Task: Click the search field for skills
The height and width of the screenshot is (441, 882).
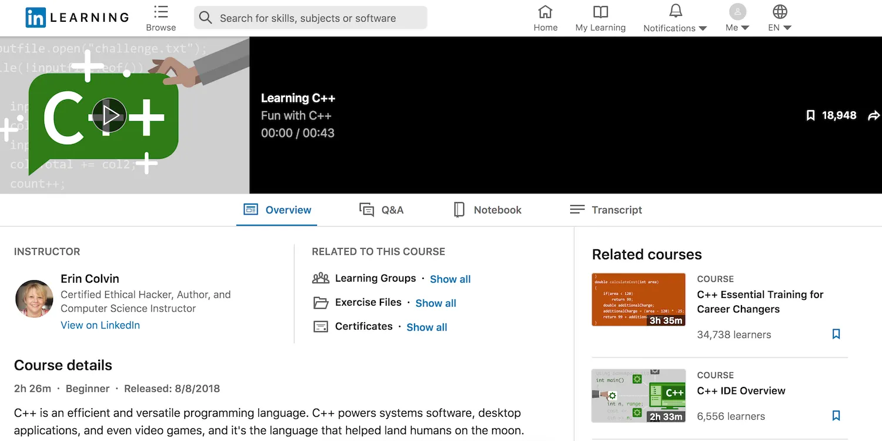Action: [x=310, y=18]
